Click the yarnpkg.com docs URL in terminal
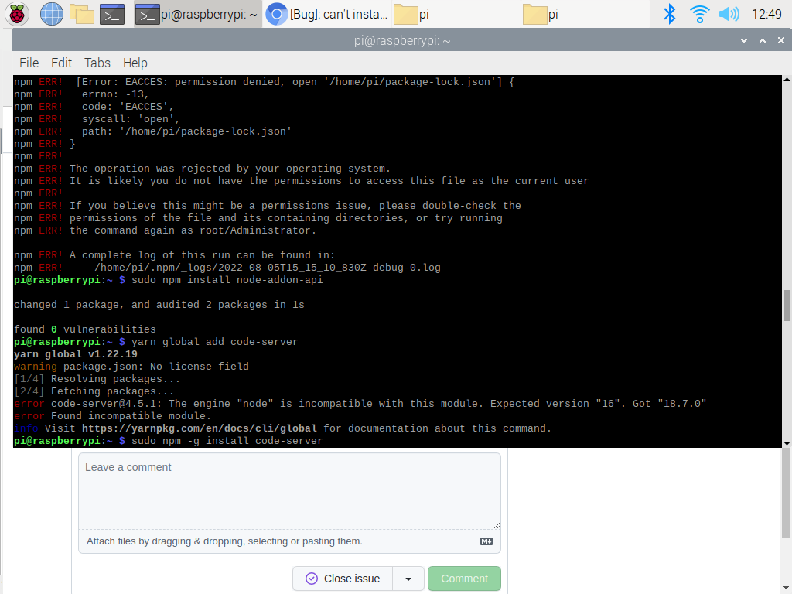Screen dimensions: 792x594 199,428
